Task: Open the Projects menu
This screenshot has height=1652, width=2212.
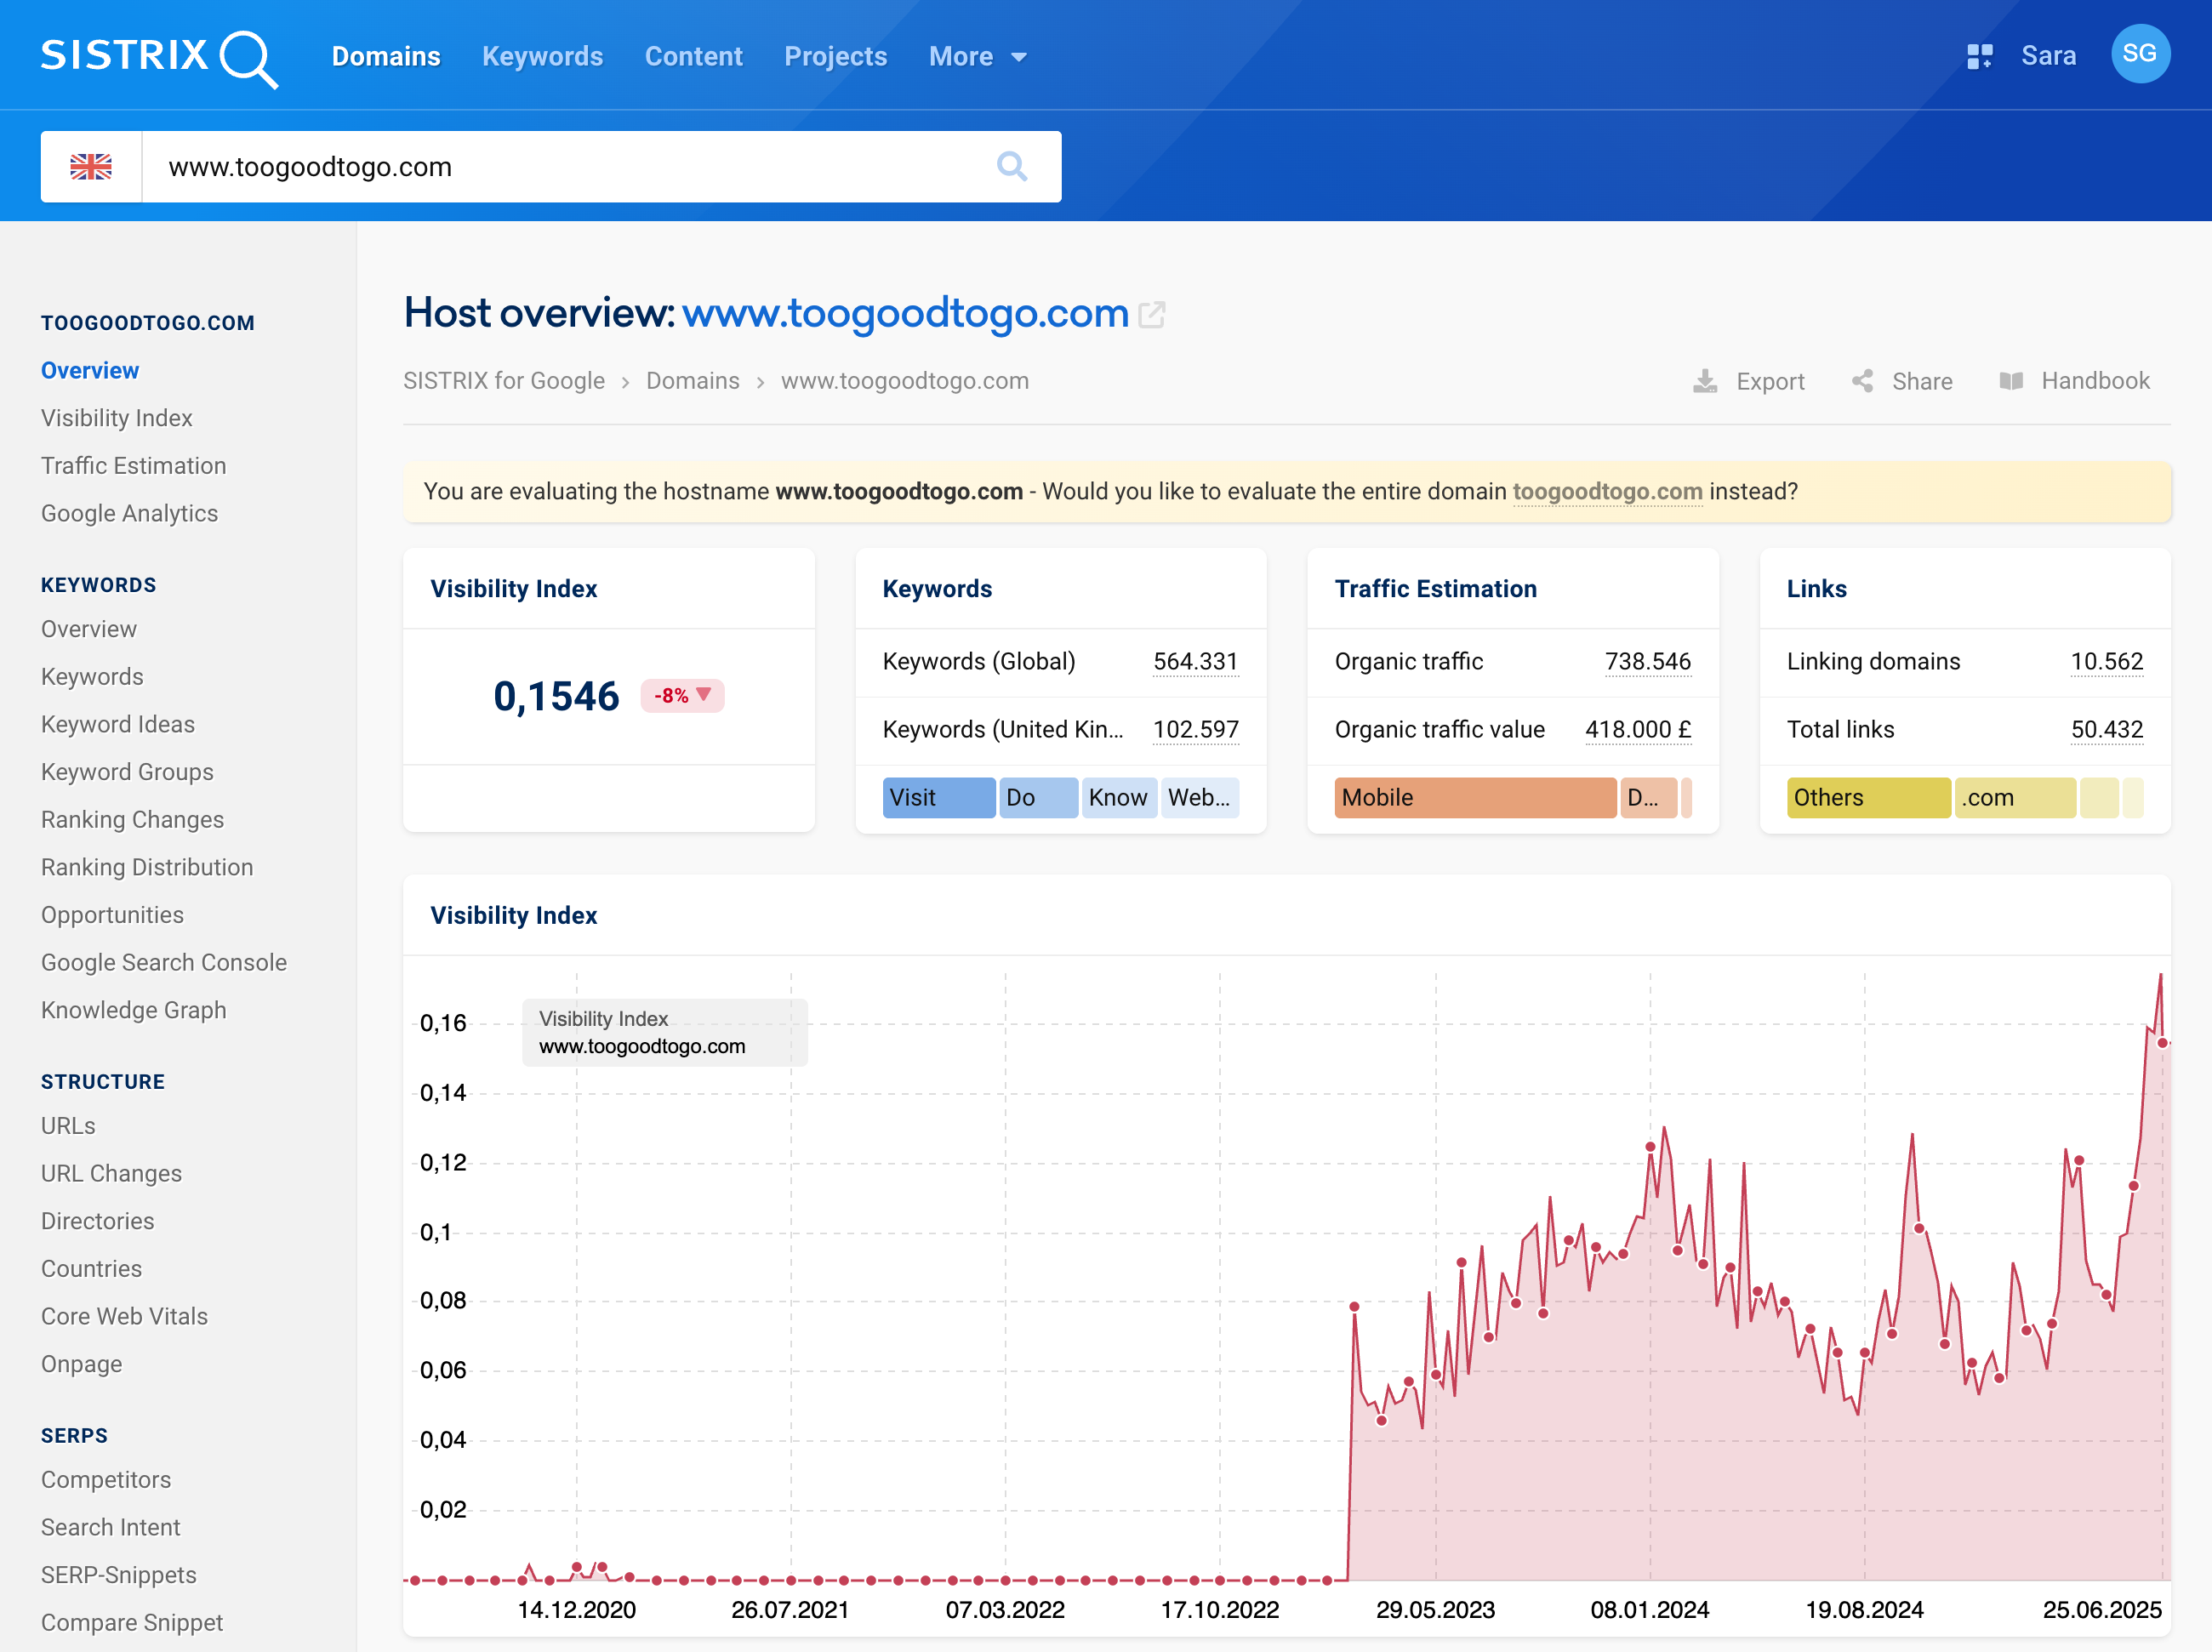Action: 835,57
